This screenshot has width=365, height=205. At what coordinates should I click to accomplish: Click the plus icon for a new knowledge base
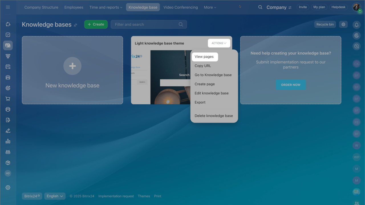tap(72, 66)
